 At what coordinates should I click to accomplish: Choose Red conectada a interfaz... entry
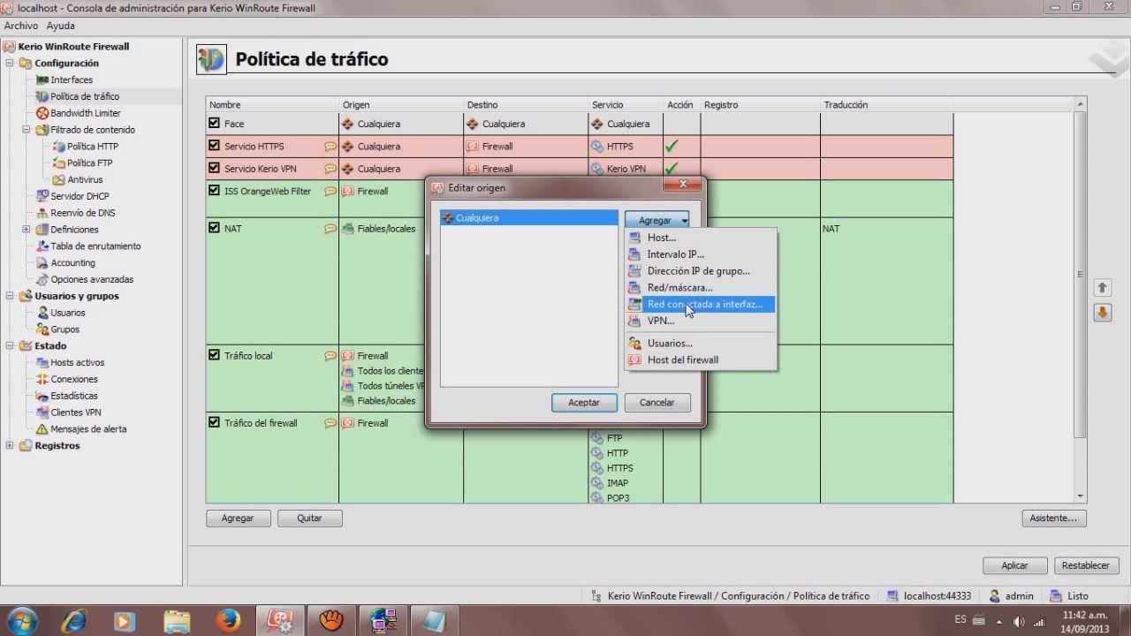pos(700,305)
